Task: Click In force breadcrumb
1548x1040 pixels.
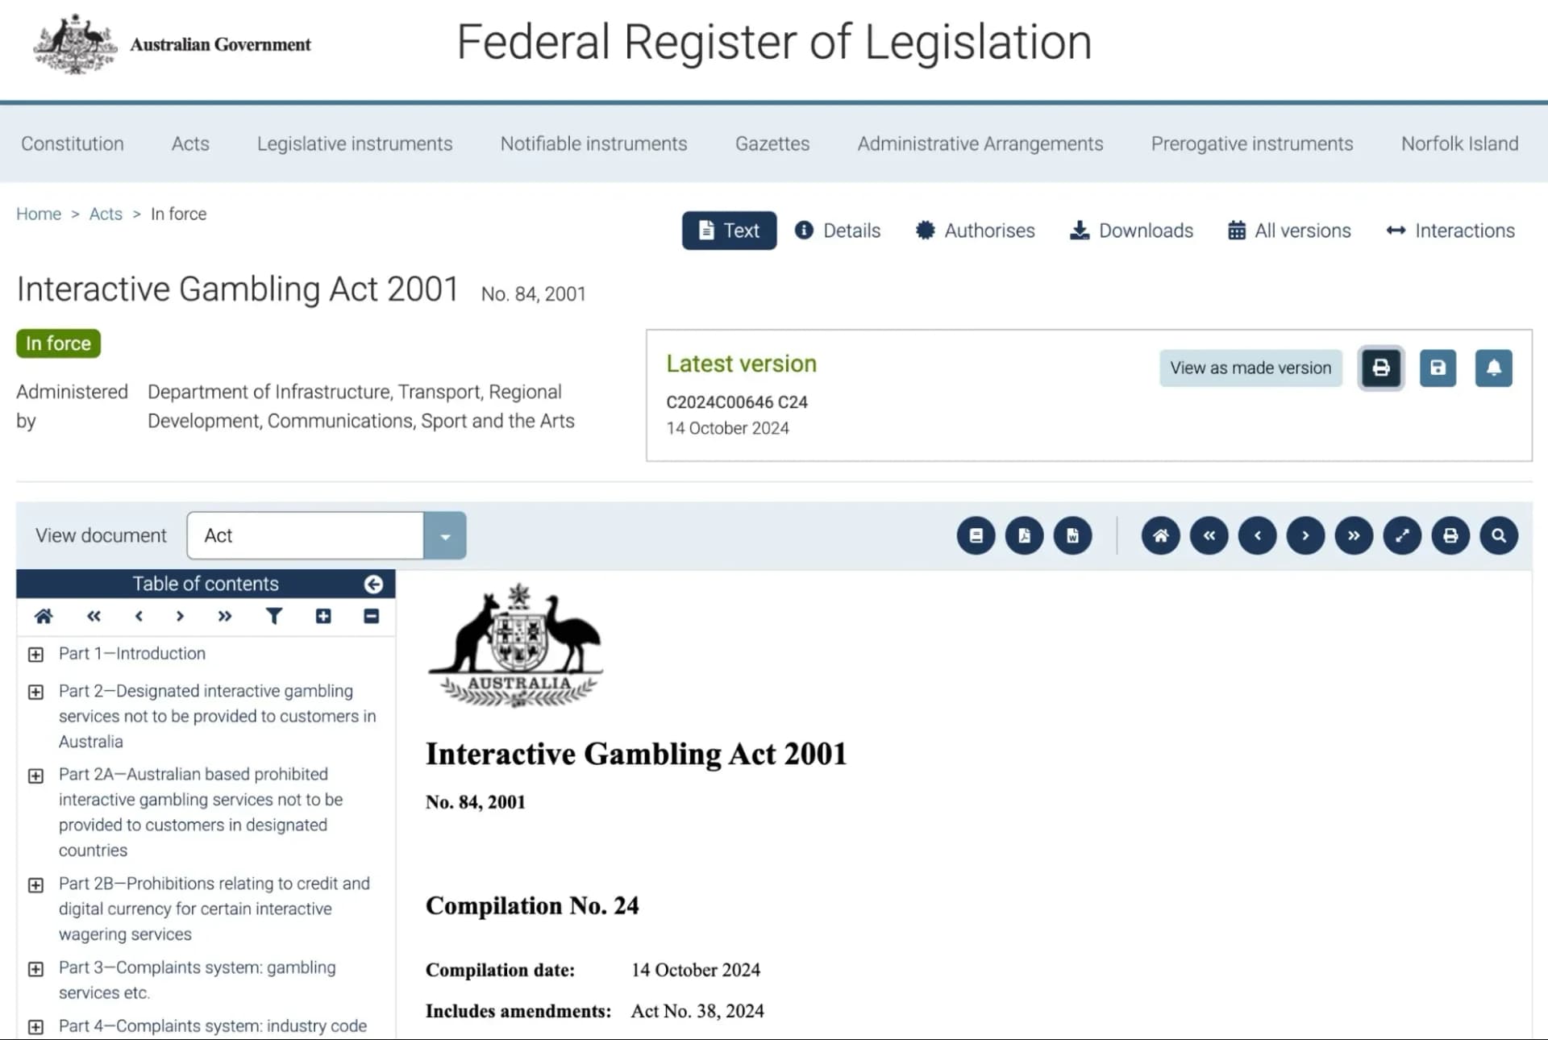Action: point(178,214)
